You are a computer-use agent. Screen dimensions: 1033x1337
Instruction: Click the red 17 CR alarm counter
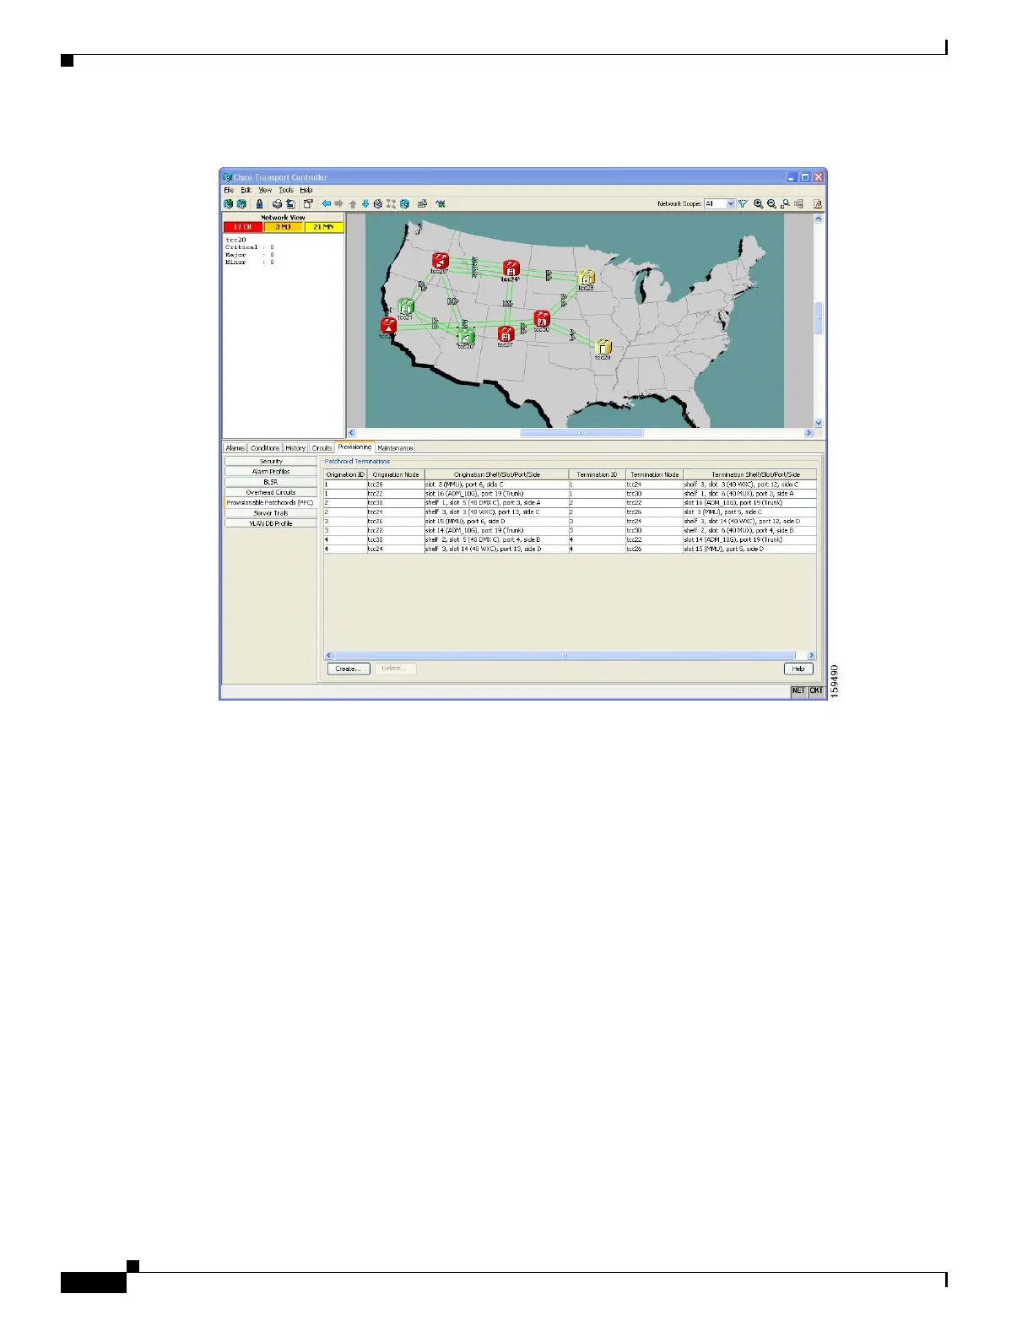click(x=243, y=227)
